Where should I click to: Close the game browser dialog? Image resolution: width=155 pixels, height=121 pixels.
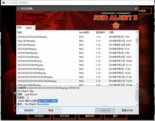tap(136, 9)
